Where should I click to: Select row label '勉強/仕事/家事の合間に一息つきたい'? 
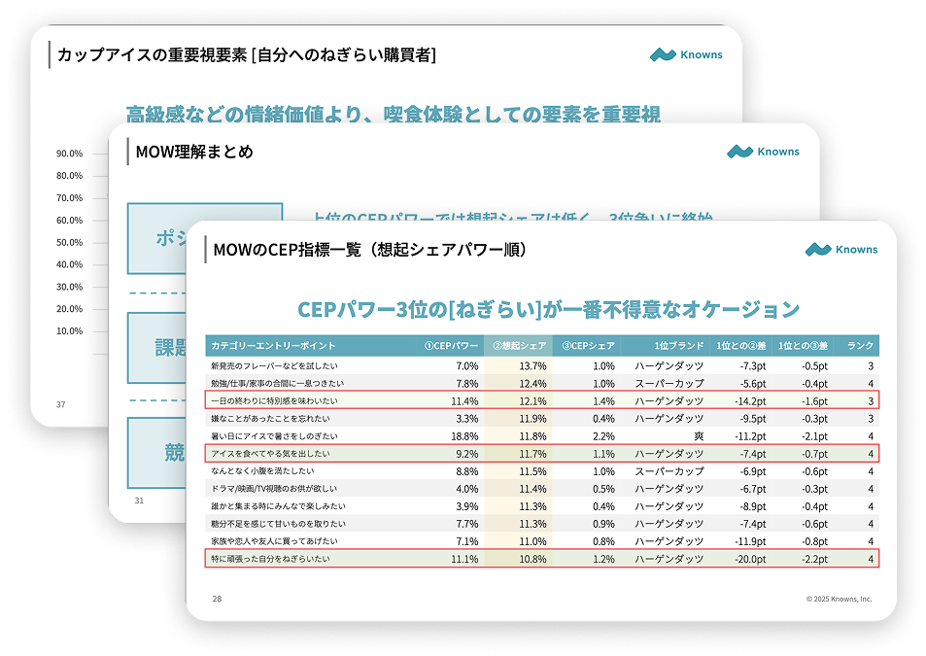(x=277, y=384)
